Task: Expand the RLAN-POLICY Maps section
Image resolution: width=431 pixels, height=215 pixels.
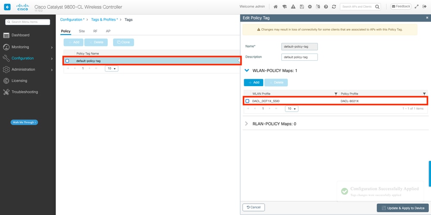Action: click(246, 124)
